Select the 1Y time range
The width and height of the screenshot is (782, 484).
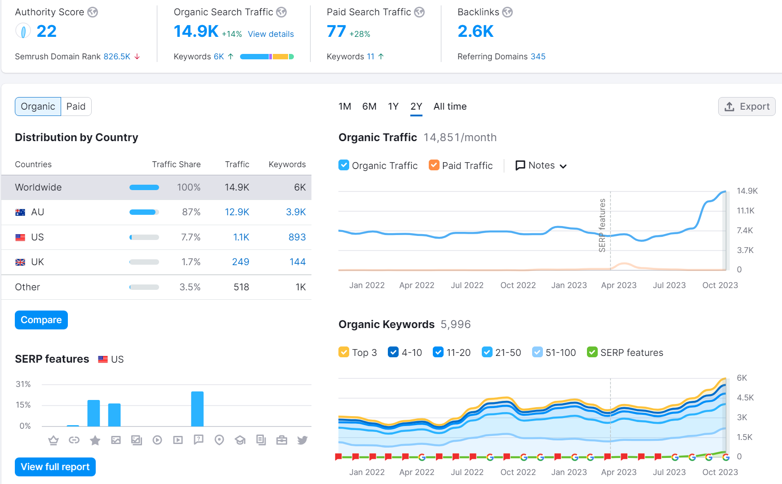click(x=393, y=107)
